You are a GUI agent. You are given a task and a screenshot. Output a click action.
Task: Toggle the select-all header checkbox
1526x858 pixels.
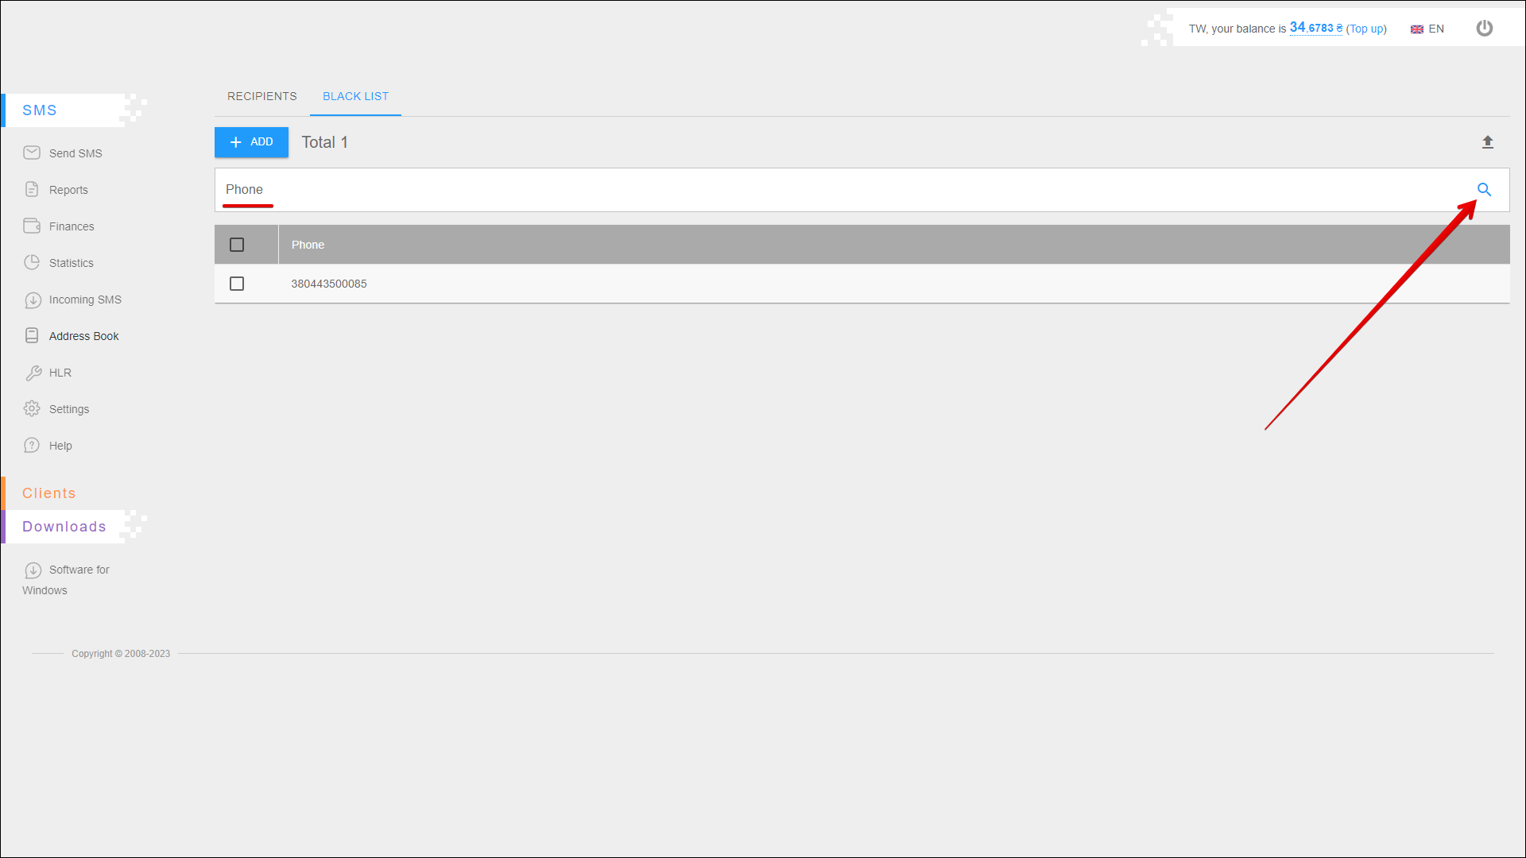pos(237,245)
